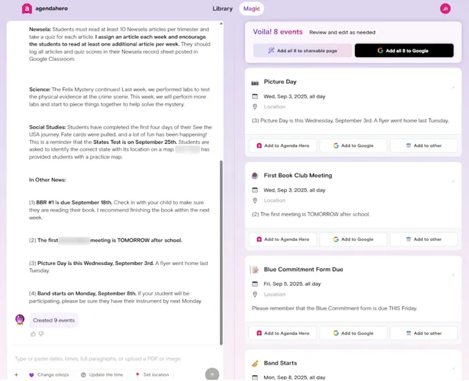The height and width of the screenshot is (381, 469).
Task: Click the Set location chip
Action: (152, 375)
